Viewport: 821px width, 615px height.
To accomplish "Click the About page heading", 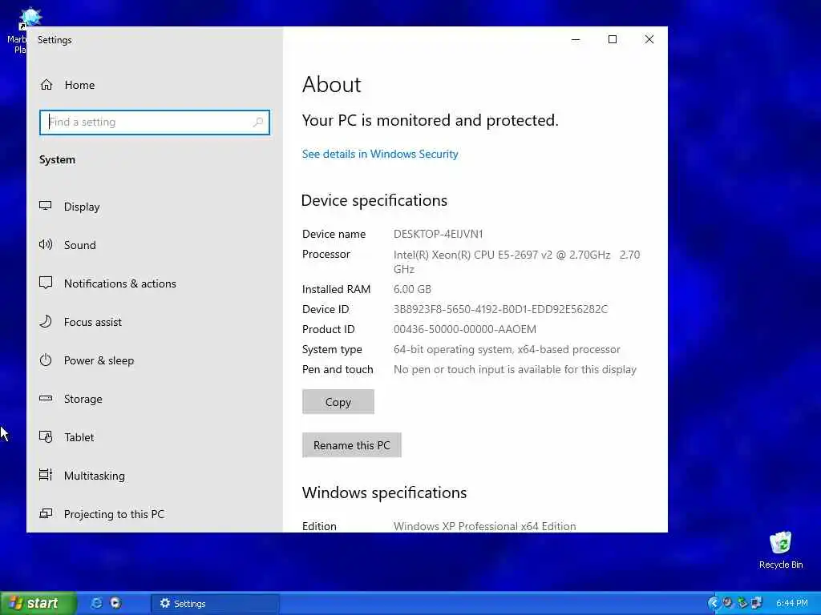I will pos(332,85).
